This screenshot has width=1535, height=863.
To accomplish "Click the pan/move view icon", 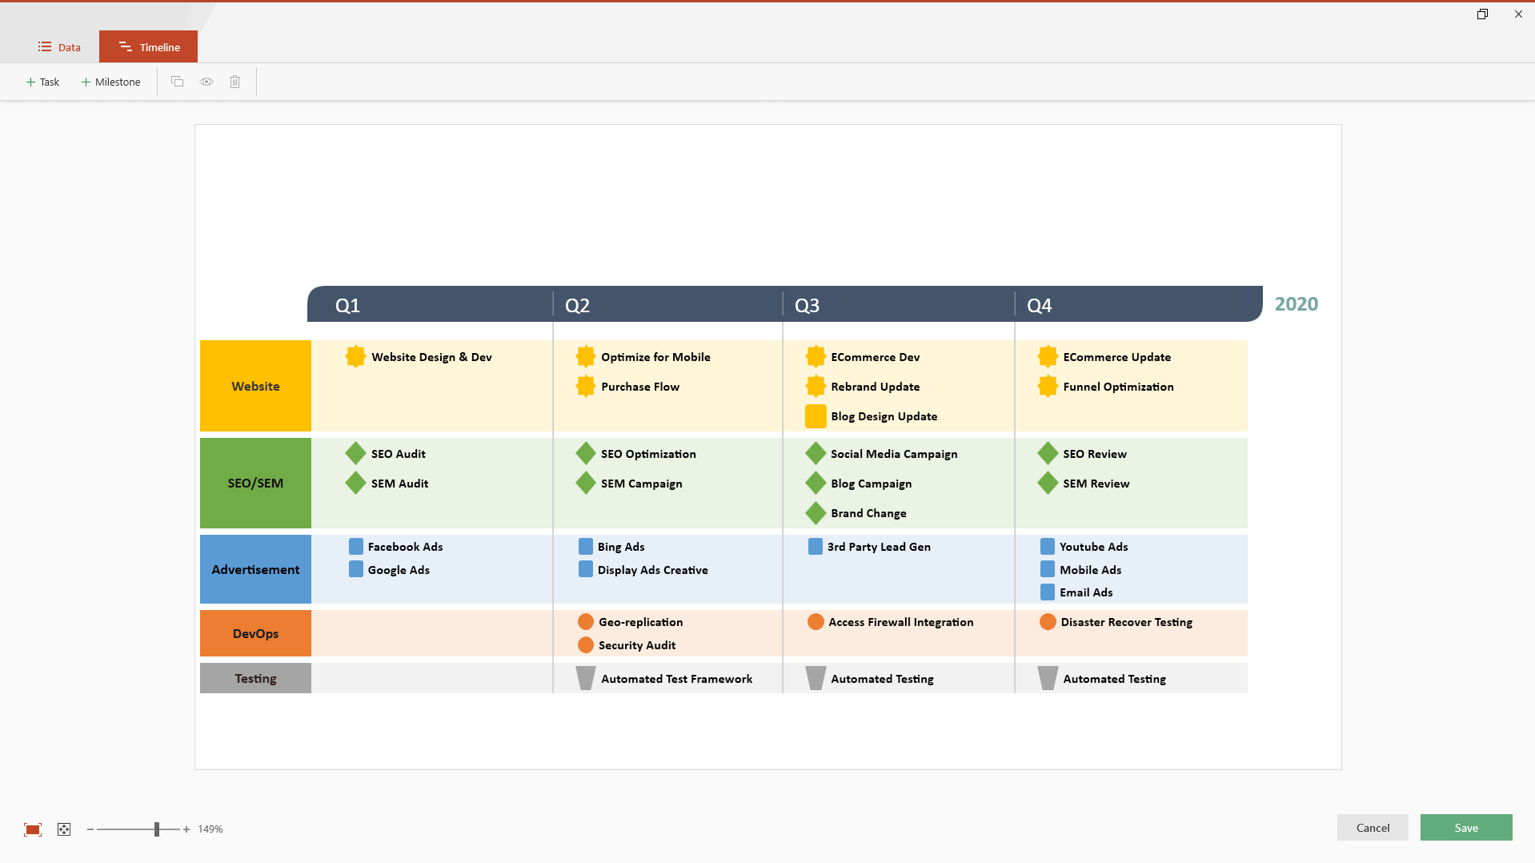I will (64, 829).
